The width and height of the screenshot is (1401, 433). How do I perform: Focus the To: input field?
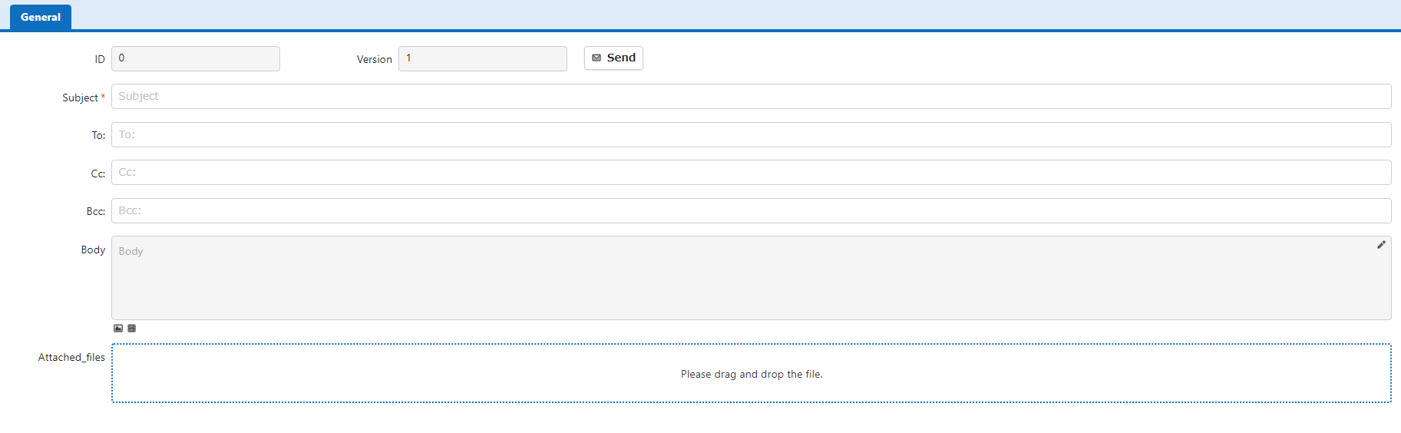[752, 135]
